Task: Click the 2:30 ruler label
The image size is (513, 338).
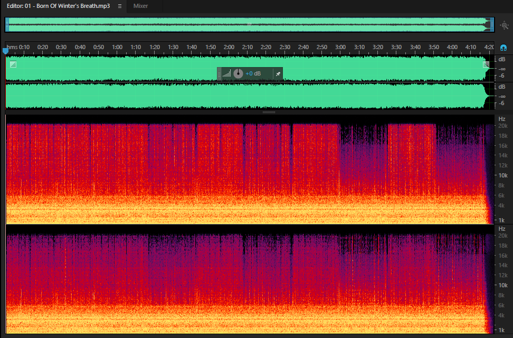Action: (285, 47)
